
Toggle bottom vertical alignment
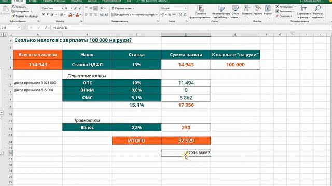95,8
